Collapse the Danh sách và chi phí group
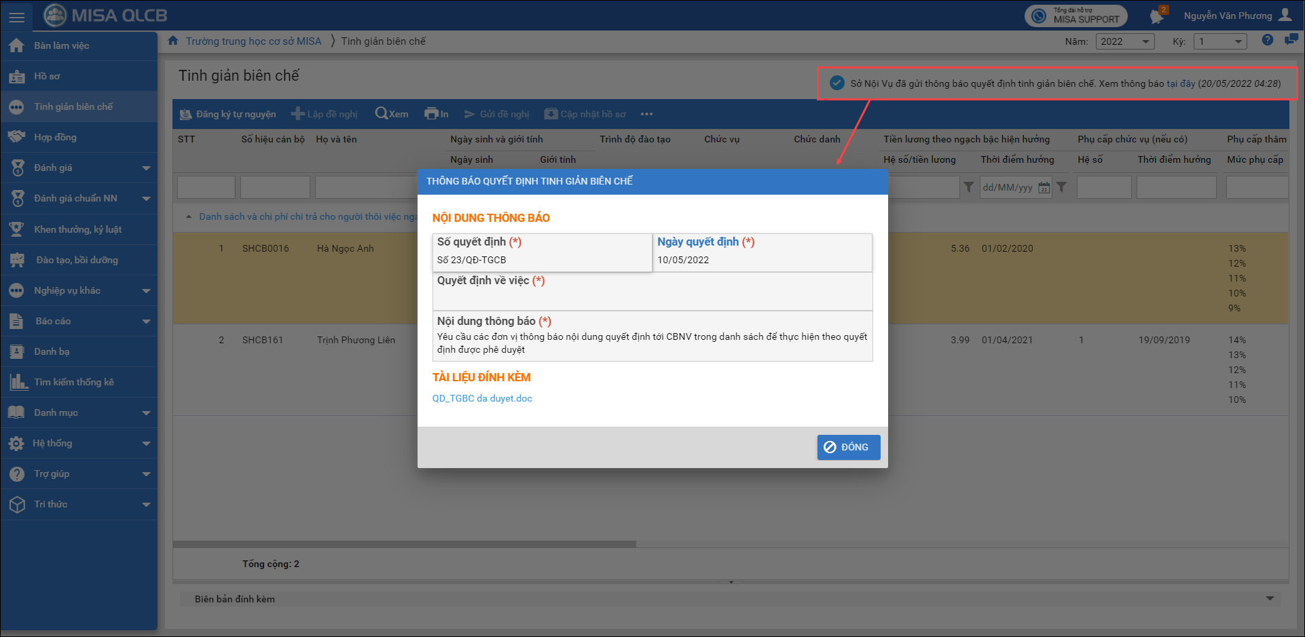 (x=189, y=217)
